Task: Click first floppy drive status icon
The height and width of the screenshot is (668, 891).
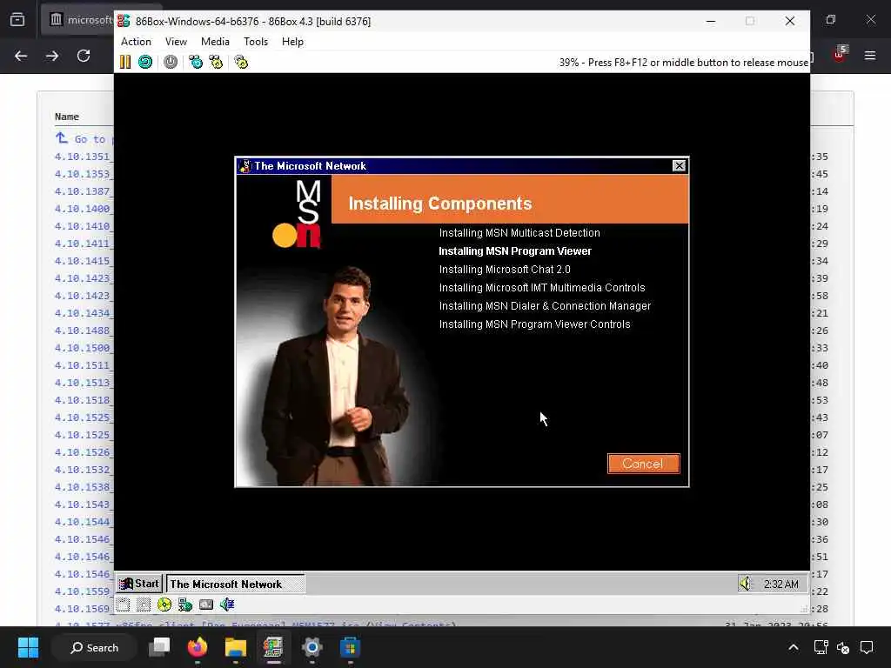Action: 124,605
